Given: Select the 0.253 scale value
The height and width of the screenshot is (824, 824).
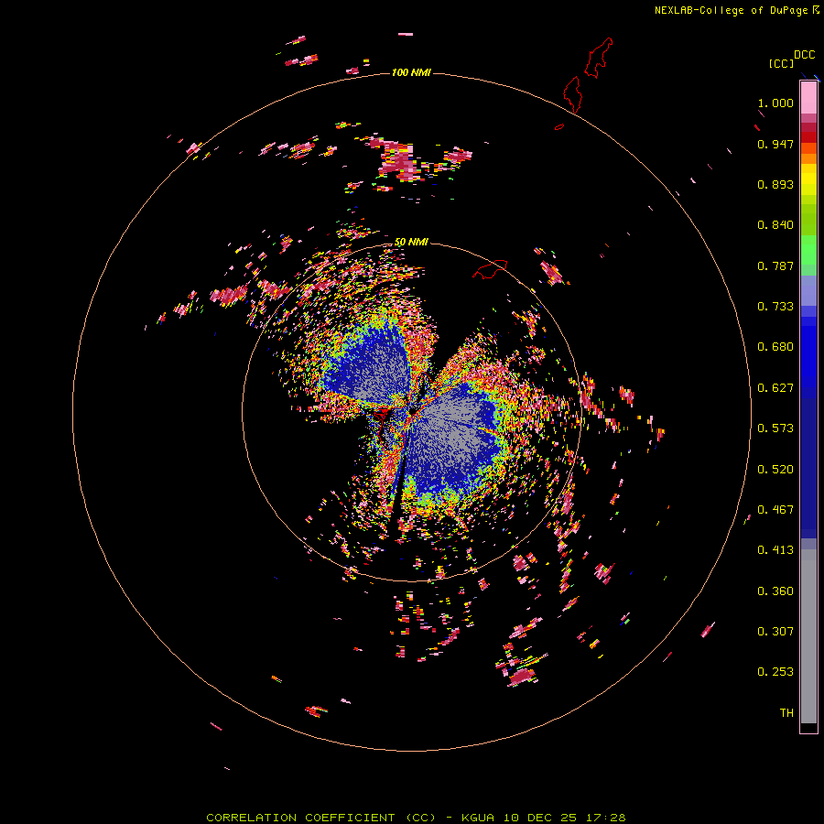Looking at the screenshot, I should point(775,672).
